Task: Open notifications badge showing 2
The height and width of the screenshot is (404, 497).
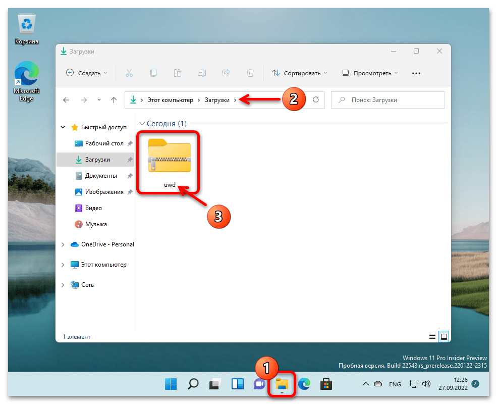Action: [x=475, y=384]
